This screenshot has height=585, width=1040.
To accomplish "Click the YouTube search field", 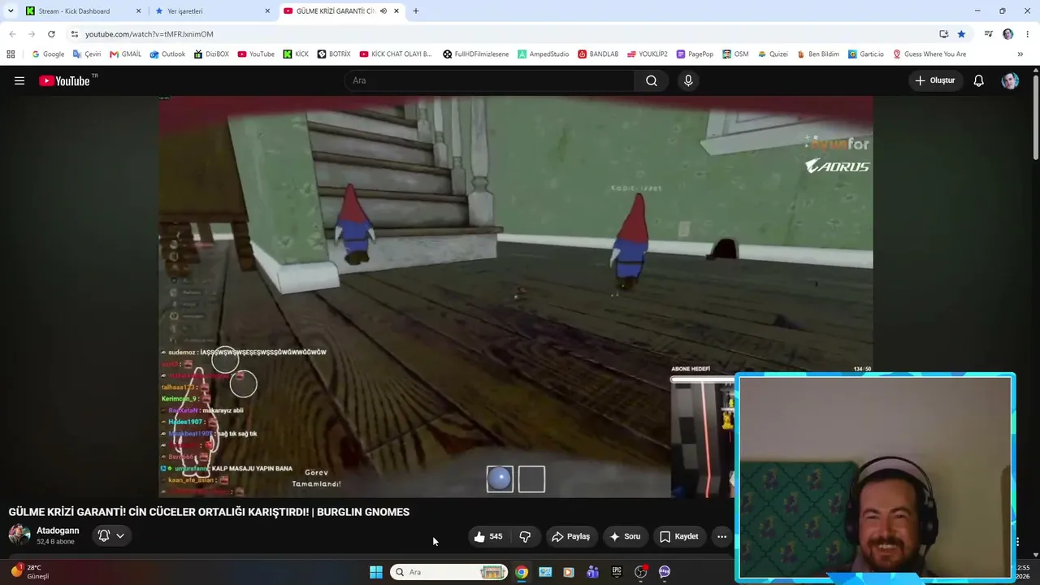I will (489, 80).
